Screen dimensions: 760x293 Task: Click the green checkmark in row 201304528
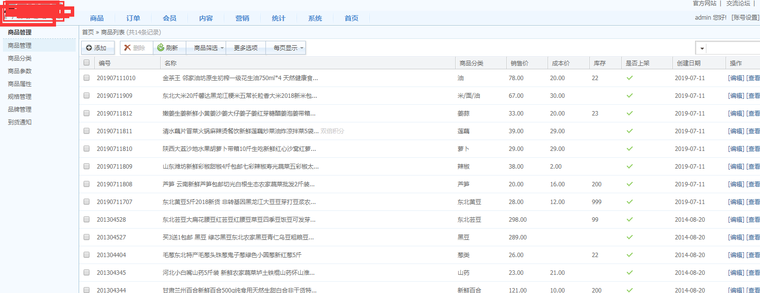tap(630, 219)
